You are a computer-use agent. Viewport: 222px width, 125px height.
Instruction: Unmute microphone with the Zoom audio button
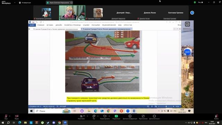pos(6,117)
